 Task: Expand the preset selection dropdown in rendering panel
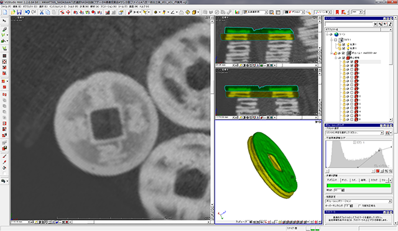coord(382,133)
